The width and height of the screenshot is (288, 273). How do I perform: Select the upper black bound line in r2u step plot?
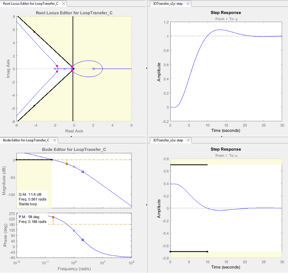(189, 165)
